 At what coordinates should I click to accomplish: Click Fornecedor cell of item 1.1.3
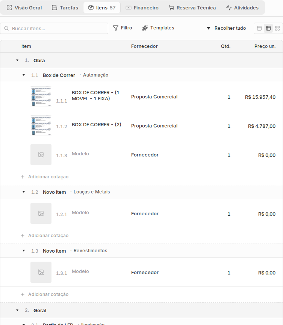[145, 155]
